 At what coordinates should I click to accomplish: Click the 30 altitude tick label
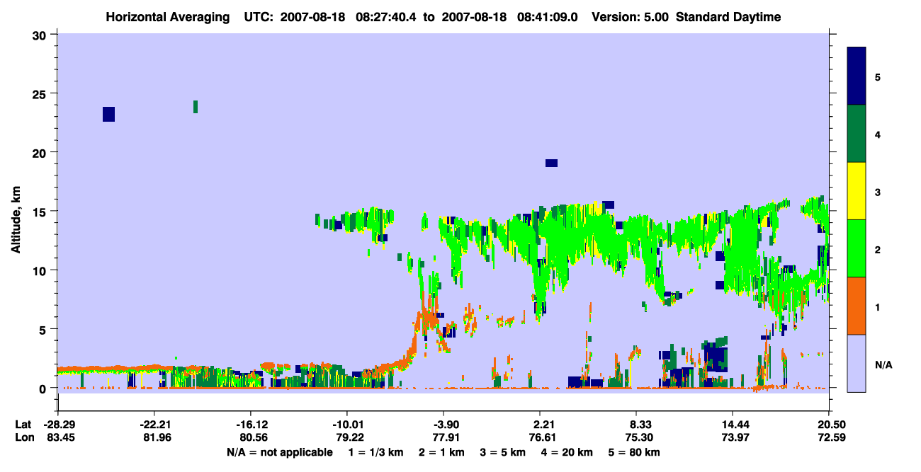point(41,35)
